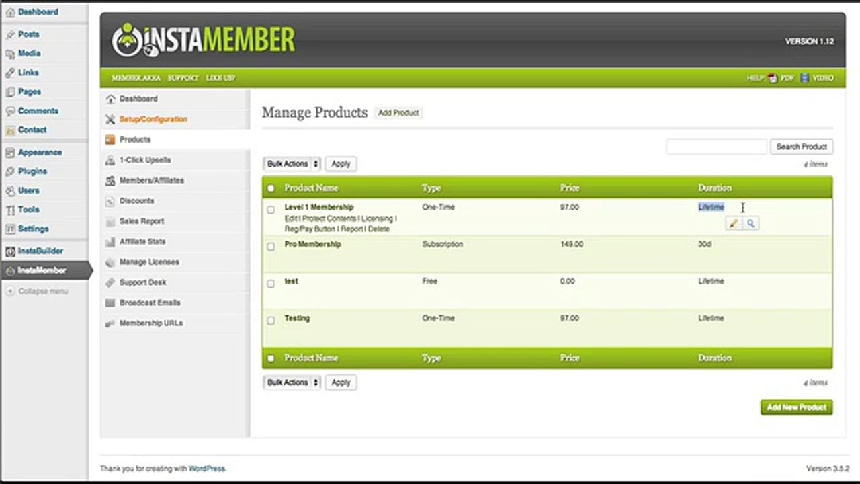This screenshot has height=484, width=860.
Task: Click the bottom Apply button
Action: [341, 382]
